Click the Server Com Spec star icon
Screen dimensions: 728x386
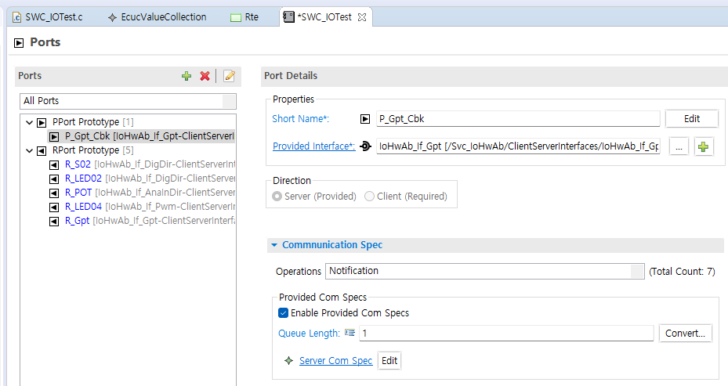coord(289,361)
